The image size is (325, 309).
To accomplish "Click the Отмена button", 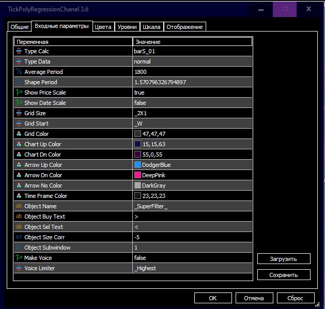I will (254, 298).
